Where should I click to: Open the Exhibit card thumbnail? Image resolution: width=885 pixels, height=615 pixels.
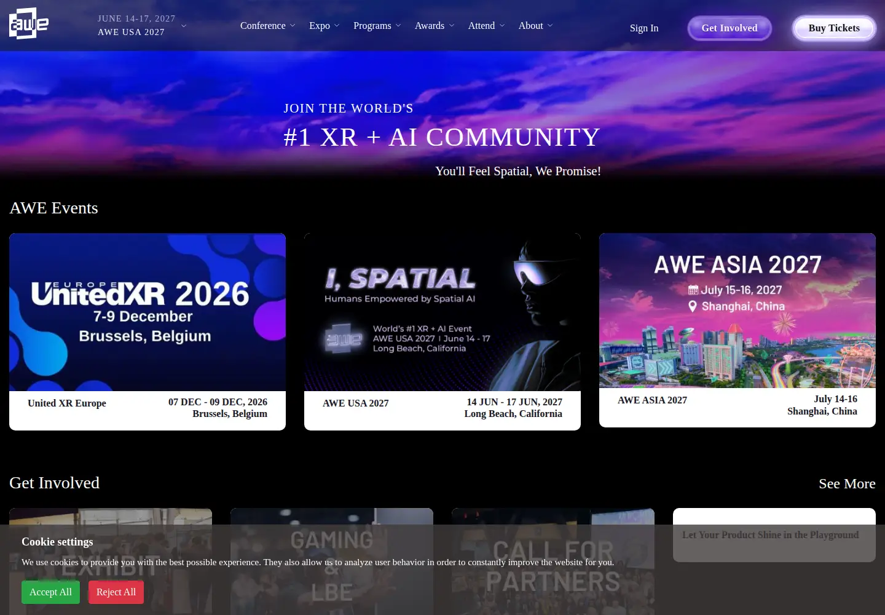click(x=111, y=561)
